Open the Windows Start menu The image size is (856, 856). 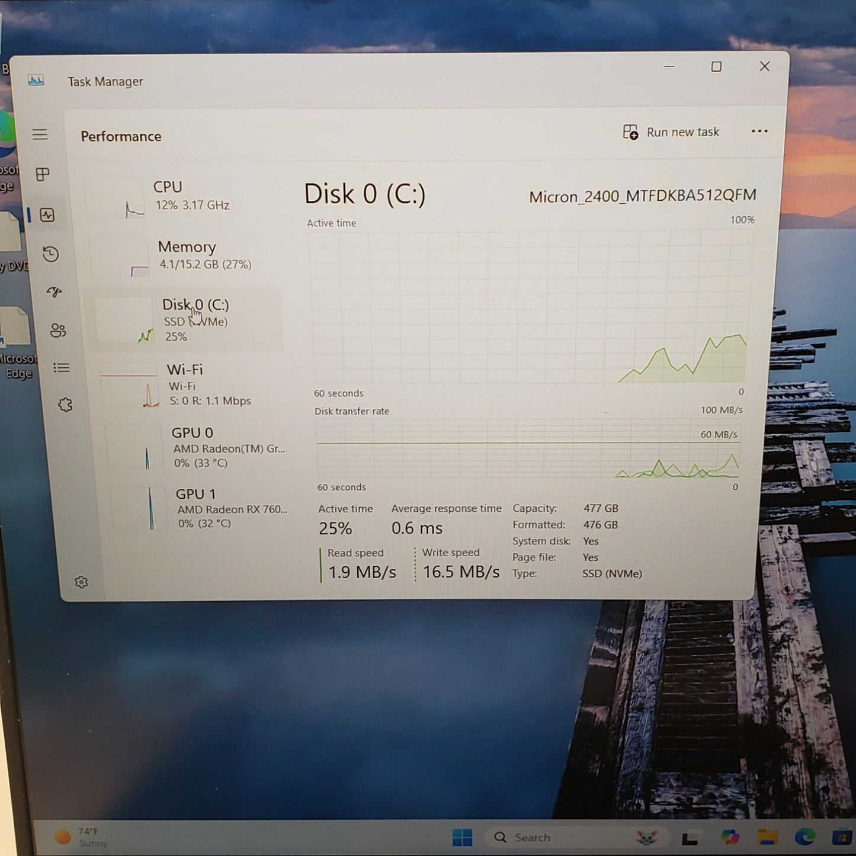pyautogui.click(x=462, y=837)
